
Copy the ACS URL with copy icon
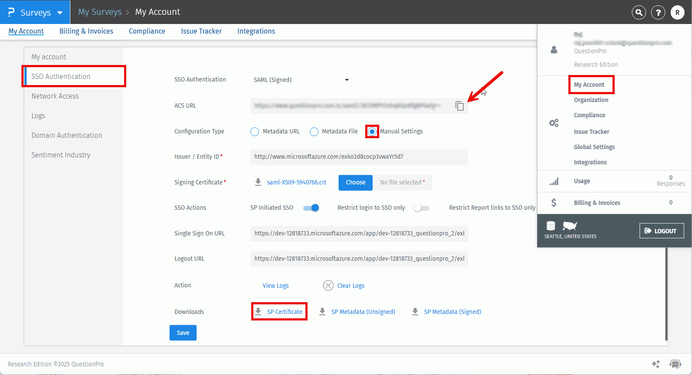[x=460, y=106]
